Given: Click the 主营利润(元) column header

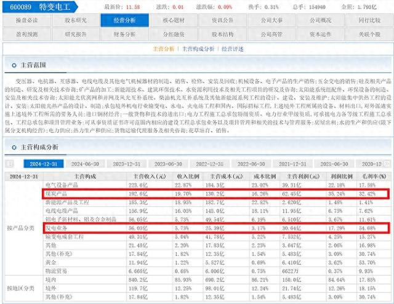Looking at the screenshot, I should pos(303,177).
